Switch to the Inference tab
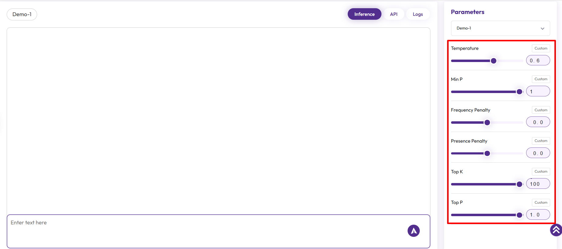This screenshot has width=562, height=249. click(x=364, y=14)
